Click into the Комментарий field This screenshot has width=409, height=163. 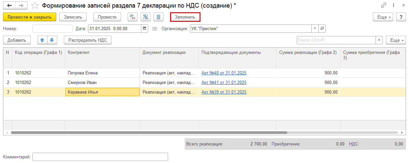(x=100, y=157)
